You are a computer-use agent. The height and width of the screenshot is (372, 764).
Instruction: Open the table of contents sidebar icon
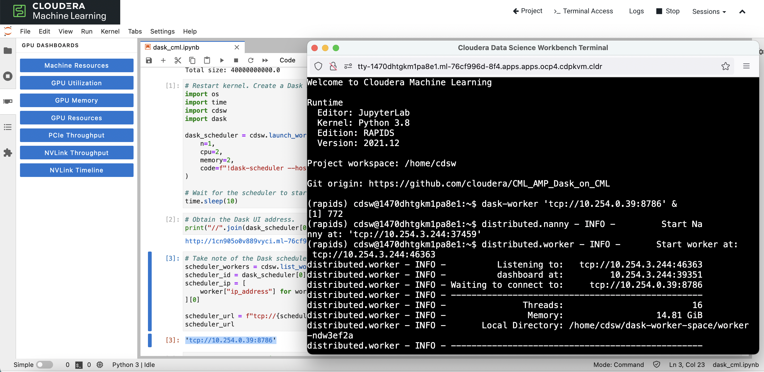[8, 127]
